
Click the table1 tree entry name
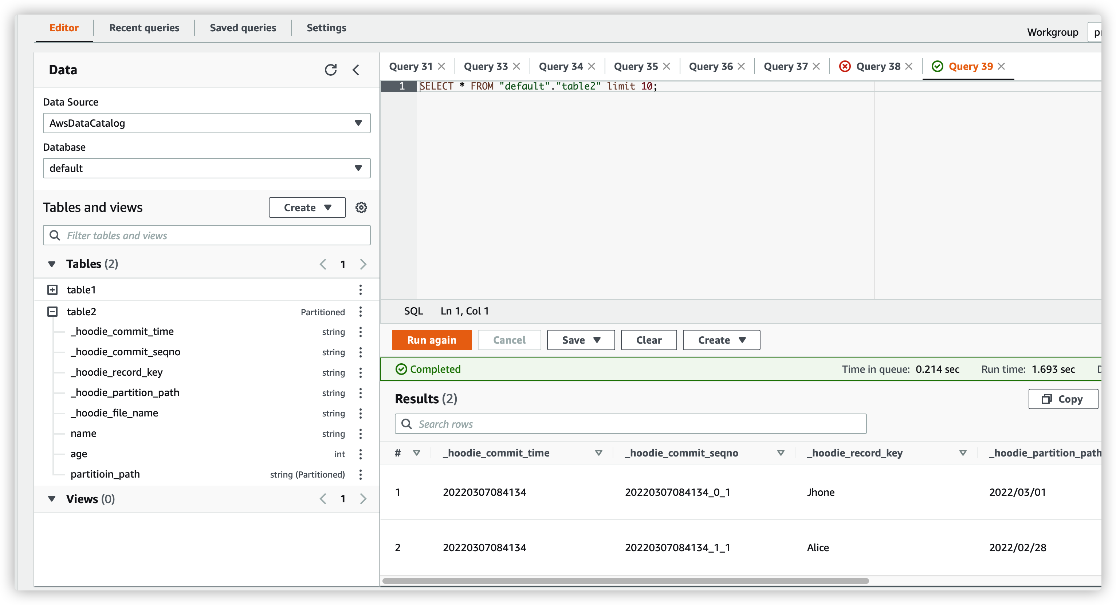pyautogui.click(x=81, y=290)
